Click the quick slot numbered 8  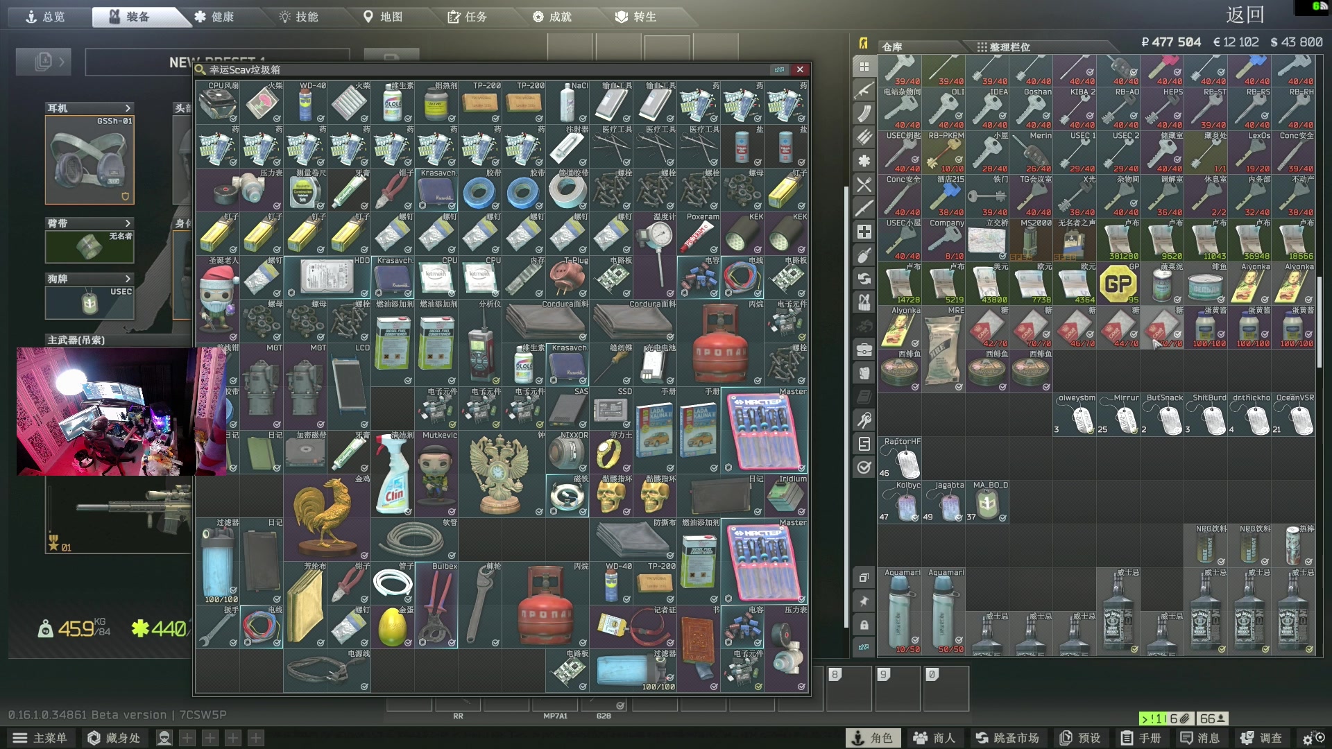pyautogui.click(x=848, y=689)
